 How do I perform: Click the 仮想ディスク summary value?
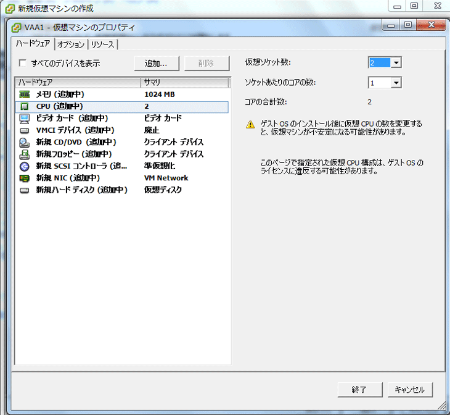tap(163, 190)
